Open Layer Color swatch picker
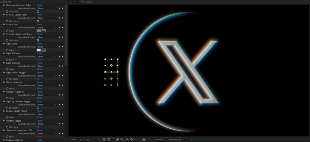This screenshot has width=310, height=142. [x=39, y=31]
